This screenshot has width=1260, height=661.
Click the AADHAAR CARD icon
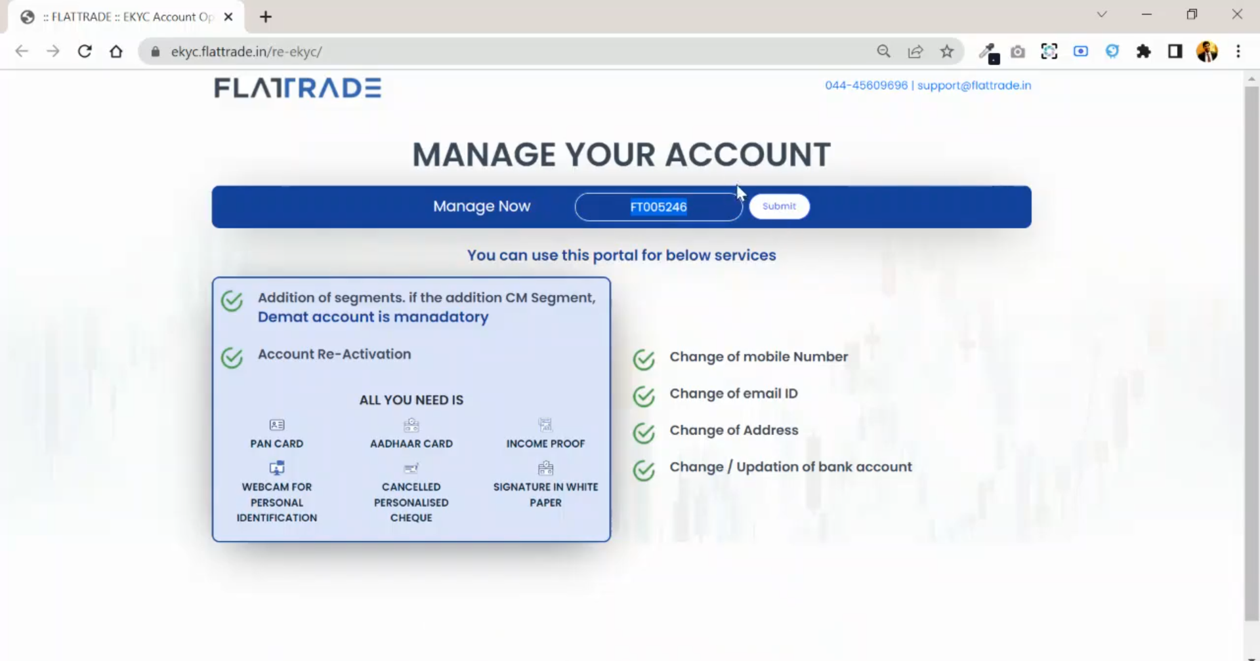(x=411, y=424)
